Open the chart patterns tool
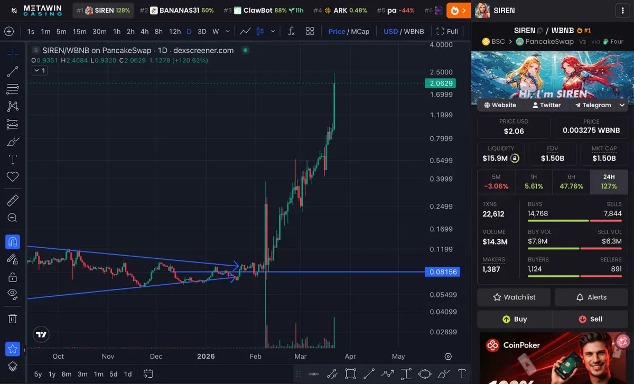 pos(13,106)
